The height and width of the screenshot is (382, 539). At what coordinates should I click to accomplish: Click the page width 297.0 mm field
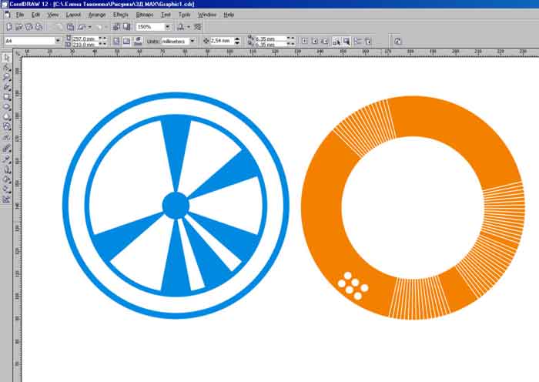pos(85,39)
